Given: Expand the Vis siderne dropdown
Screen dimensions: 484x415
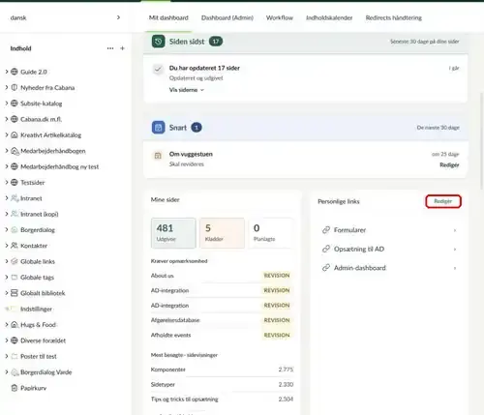Looking at the screenshot, I should [x=187, y=90].
